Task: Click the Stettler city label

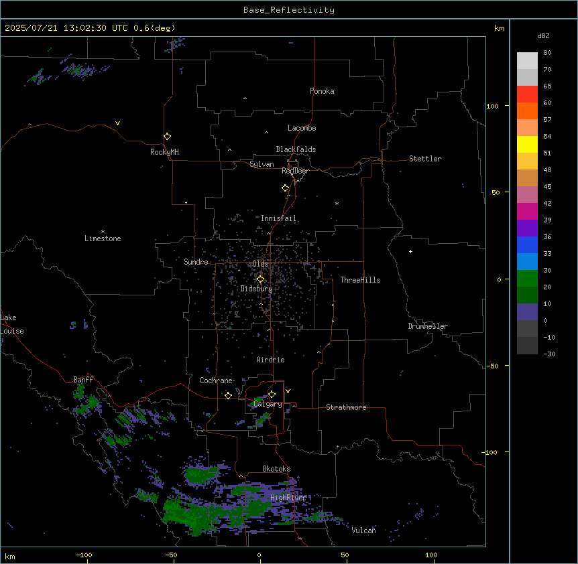Action: (x=425, y=159)
